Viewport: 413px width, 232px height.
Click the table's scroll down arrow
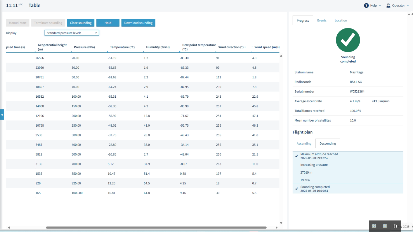coord(281,223)
